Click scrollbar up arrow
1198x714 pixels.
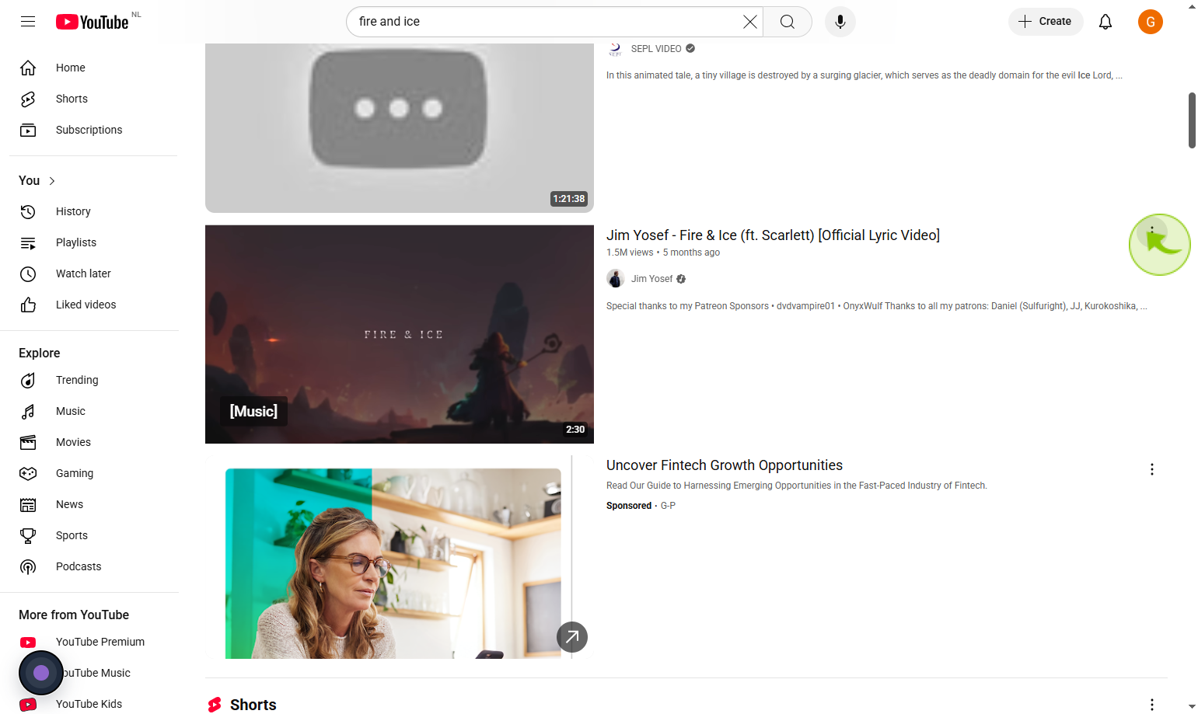pyautogui.click(x=1192, y=6)
